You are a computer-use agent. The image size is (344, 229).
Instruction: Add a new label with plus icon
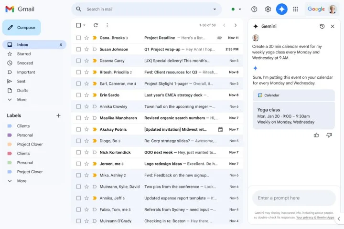tap(58, 115)
